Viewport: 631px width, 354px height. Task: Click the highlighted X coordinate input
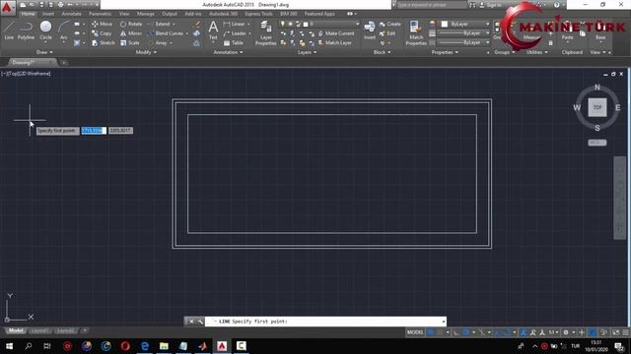(94, 131)
